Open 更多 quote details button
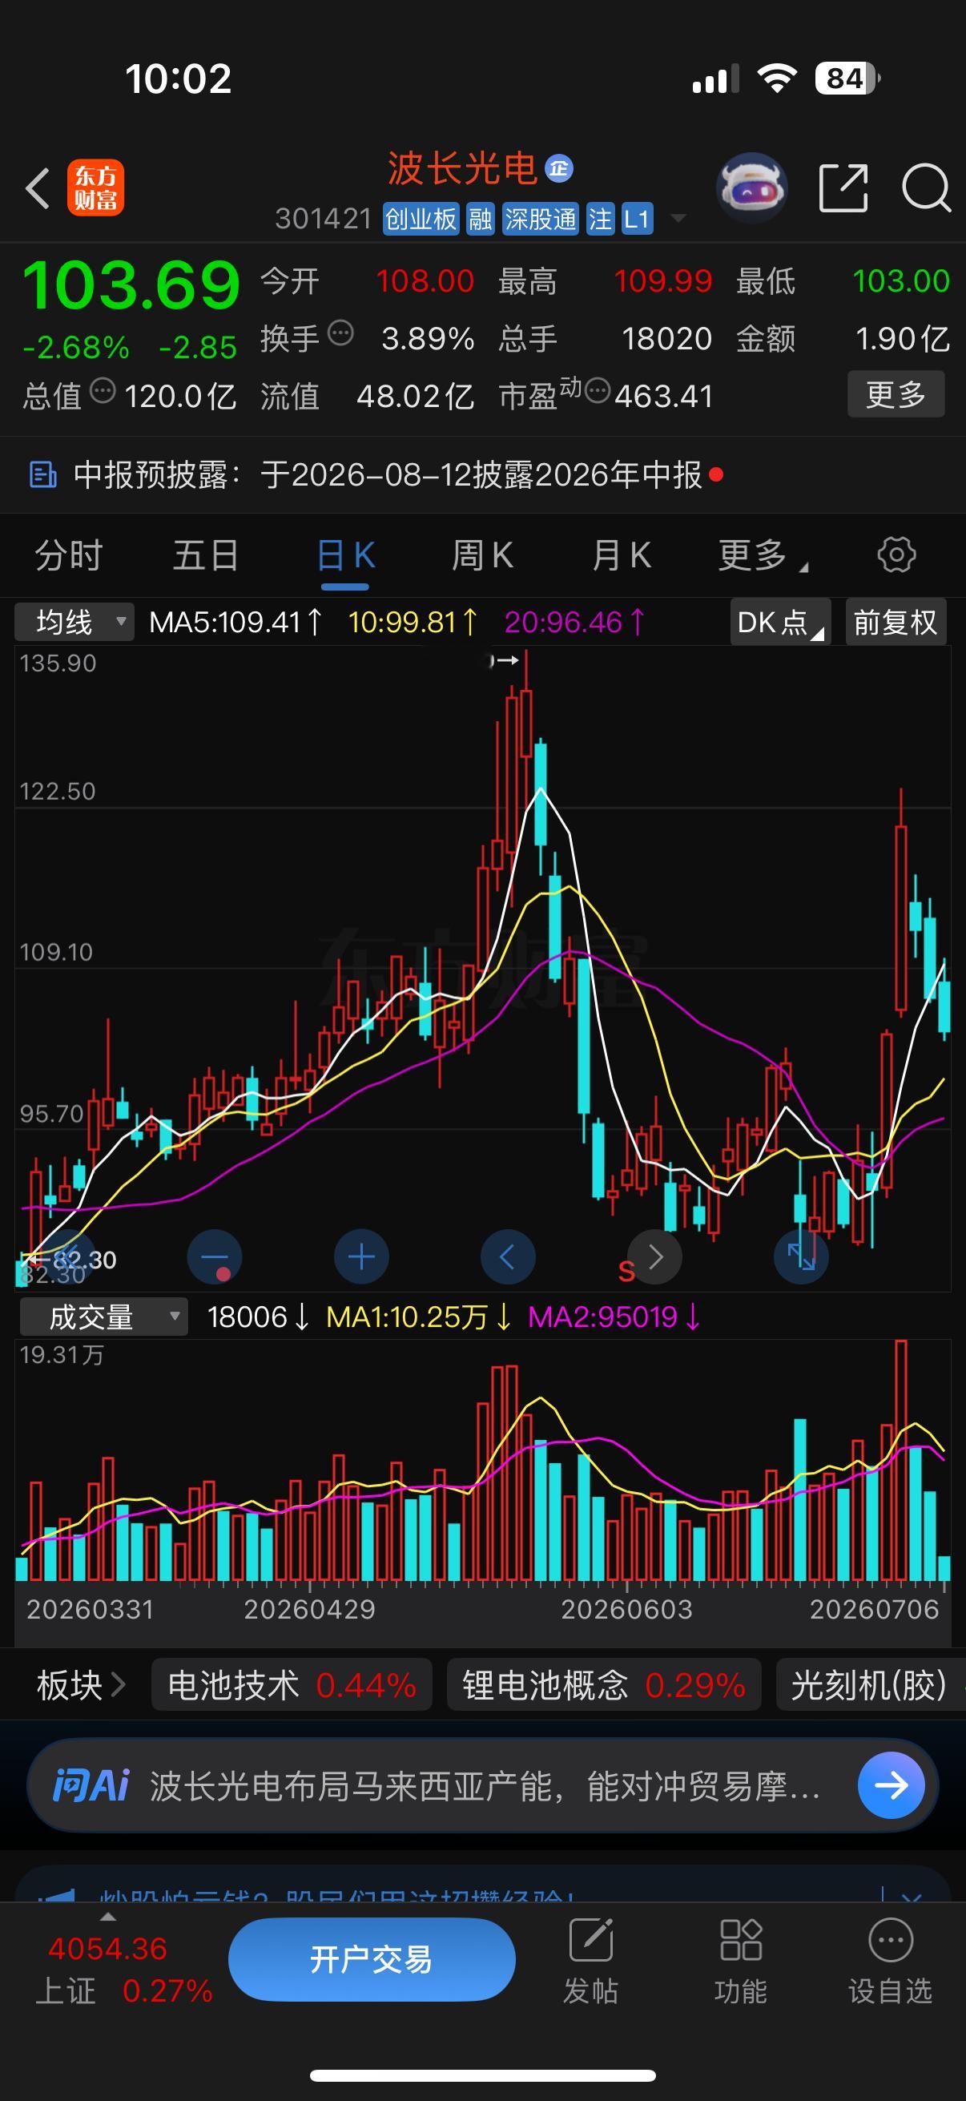The width and height of the screenshot is (966, 2101). coord(896,395)
